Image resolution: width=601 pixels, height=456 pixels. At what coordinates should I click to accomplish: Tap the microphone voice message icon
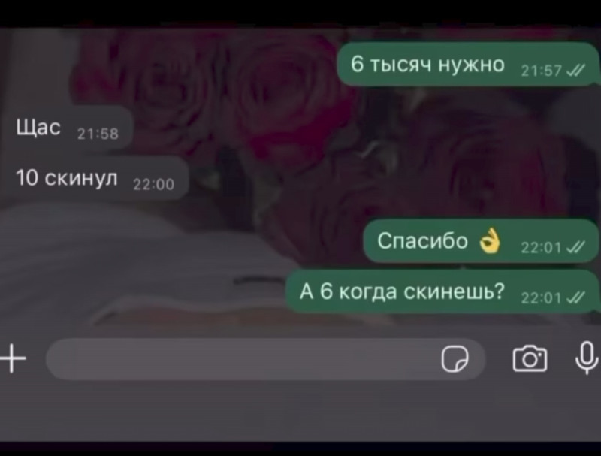point(587,358)
